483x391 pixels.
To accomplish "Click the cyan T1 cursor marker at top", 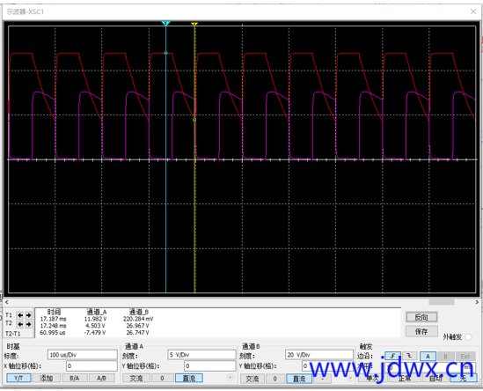I will (165, 24).
